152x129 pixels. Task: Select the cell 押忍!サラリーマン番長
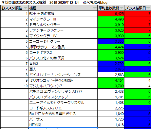[63, 47]
